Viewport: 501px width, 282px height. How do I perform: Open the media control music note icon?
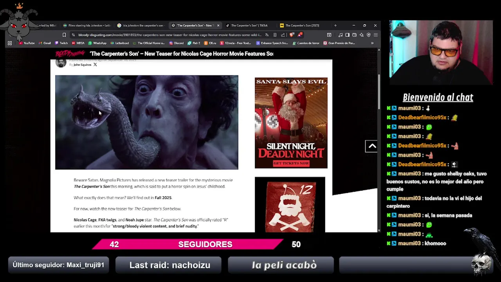pos(341,35)
